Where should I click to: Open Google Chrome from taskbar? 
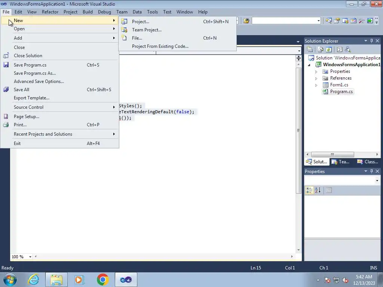(x=102, y=280)
